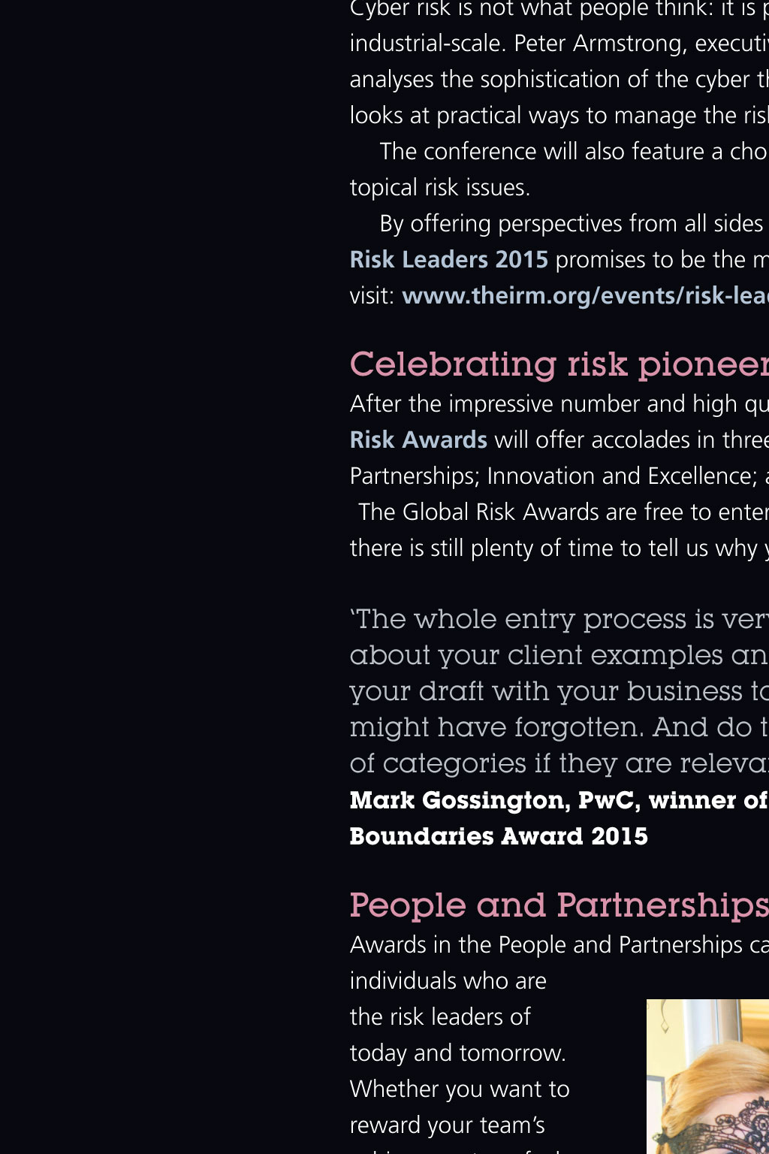Click the line 'The conference will also feature'
This screenshot has width=769, height=1154.
pyautogui.click(x=574, y=152)
